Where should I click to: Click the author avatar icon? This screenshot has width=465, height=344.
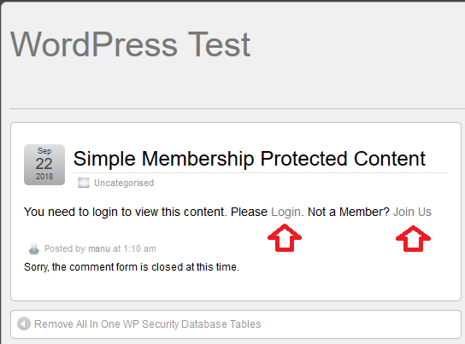point(34,248)
